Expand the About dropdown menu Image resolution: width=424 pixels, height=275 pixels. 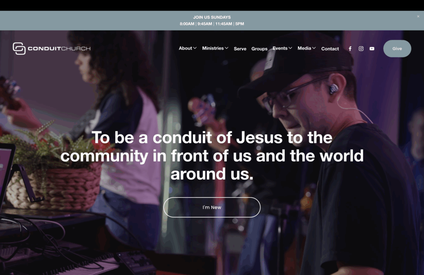pos(188,48)
